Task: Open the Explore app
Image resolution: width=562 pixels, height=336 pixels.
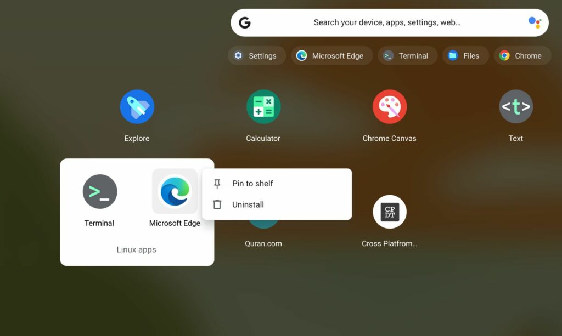Action: pyautogui.click(x=137, y=107)
